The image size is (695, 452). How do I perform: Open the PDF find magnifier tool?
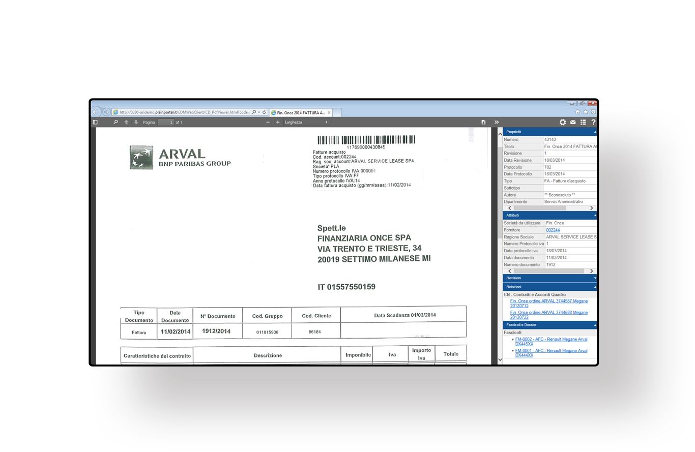115,123
